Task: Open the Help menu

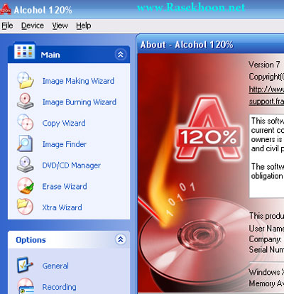Action: (x=84, y=26)
